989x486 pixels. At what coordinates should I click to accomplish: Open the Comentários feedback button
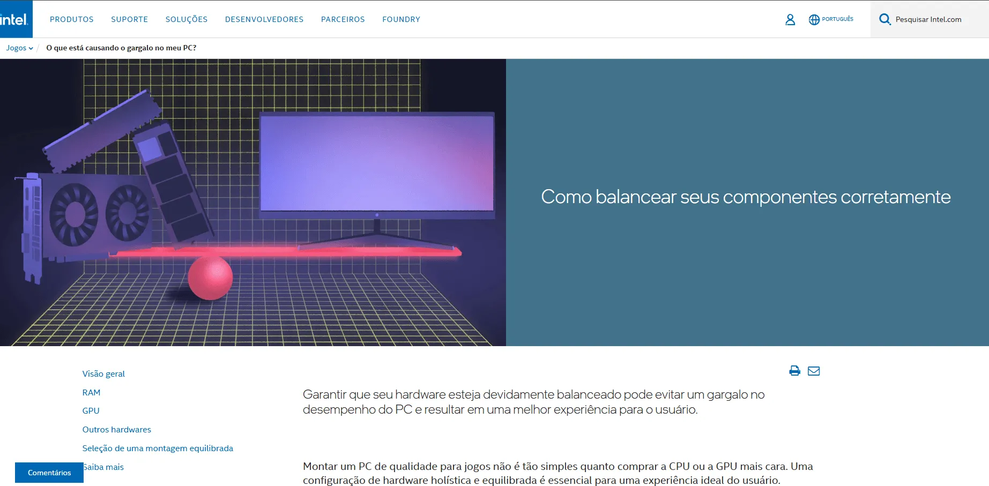click(49, 473)
